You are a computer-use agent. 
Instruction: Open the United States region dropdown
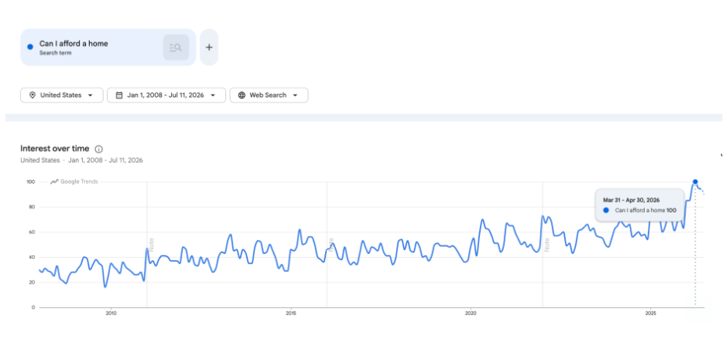62,95
